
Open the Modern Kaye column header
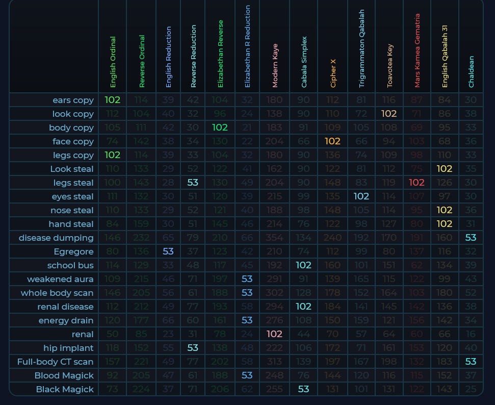coord(275,65)
